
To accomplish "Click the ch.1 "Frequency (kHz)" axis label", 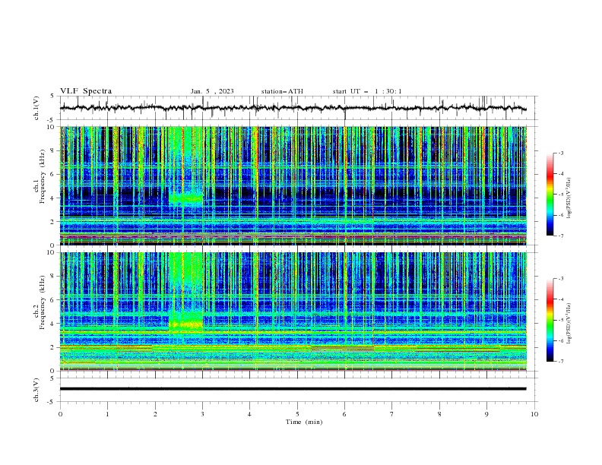I will coord(43,176).
